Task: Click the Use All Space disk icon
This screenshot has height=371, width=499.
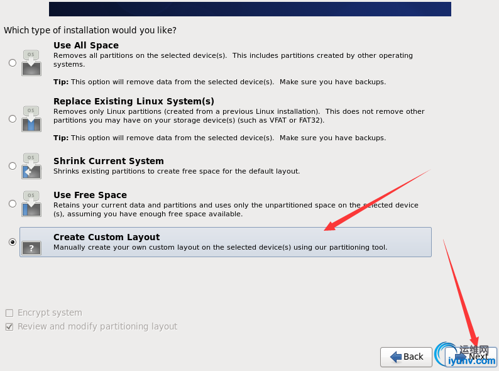Action: click(x=31, y=63)
